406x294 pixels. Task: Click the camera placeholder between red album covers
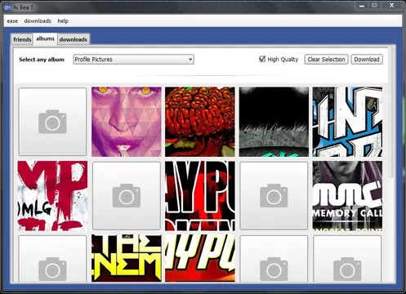(x=127, y=196)
